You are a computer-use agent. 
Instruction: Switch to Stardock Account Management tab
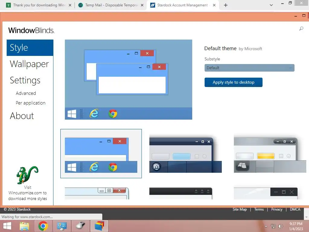click(x=183, y=5)
